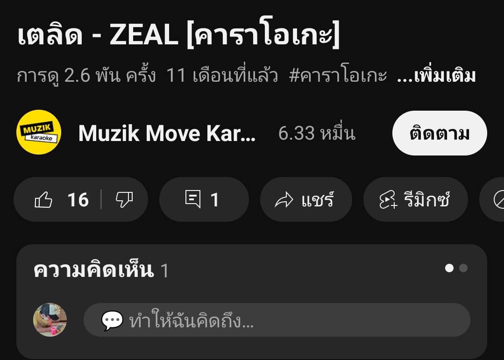The width and height of the screenshot is (504, 360).
Task: Expand the video title เตลิด - ZEAL
Action: pos(178,34)
